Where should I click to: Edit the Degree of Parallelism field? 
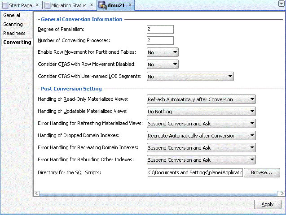(160, 29)
